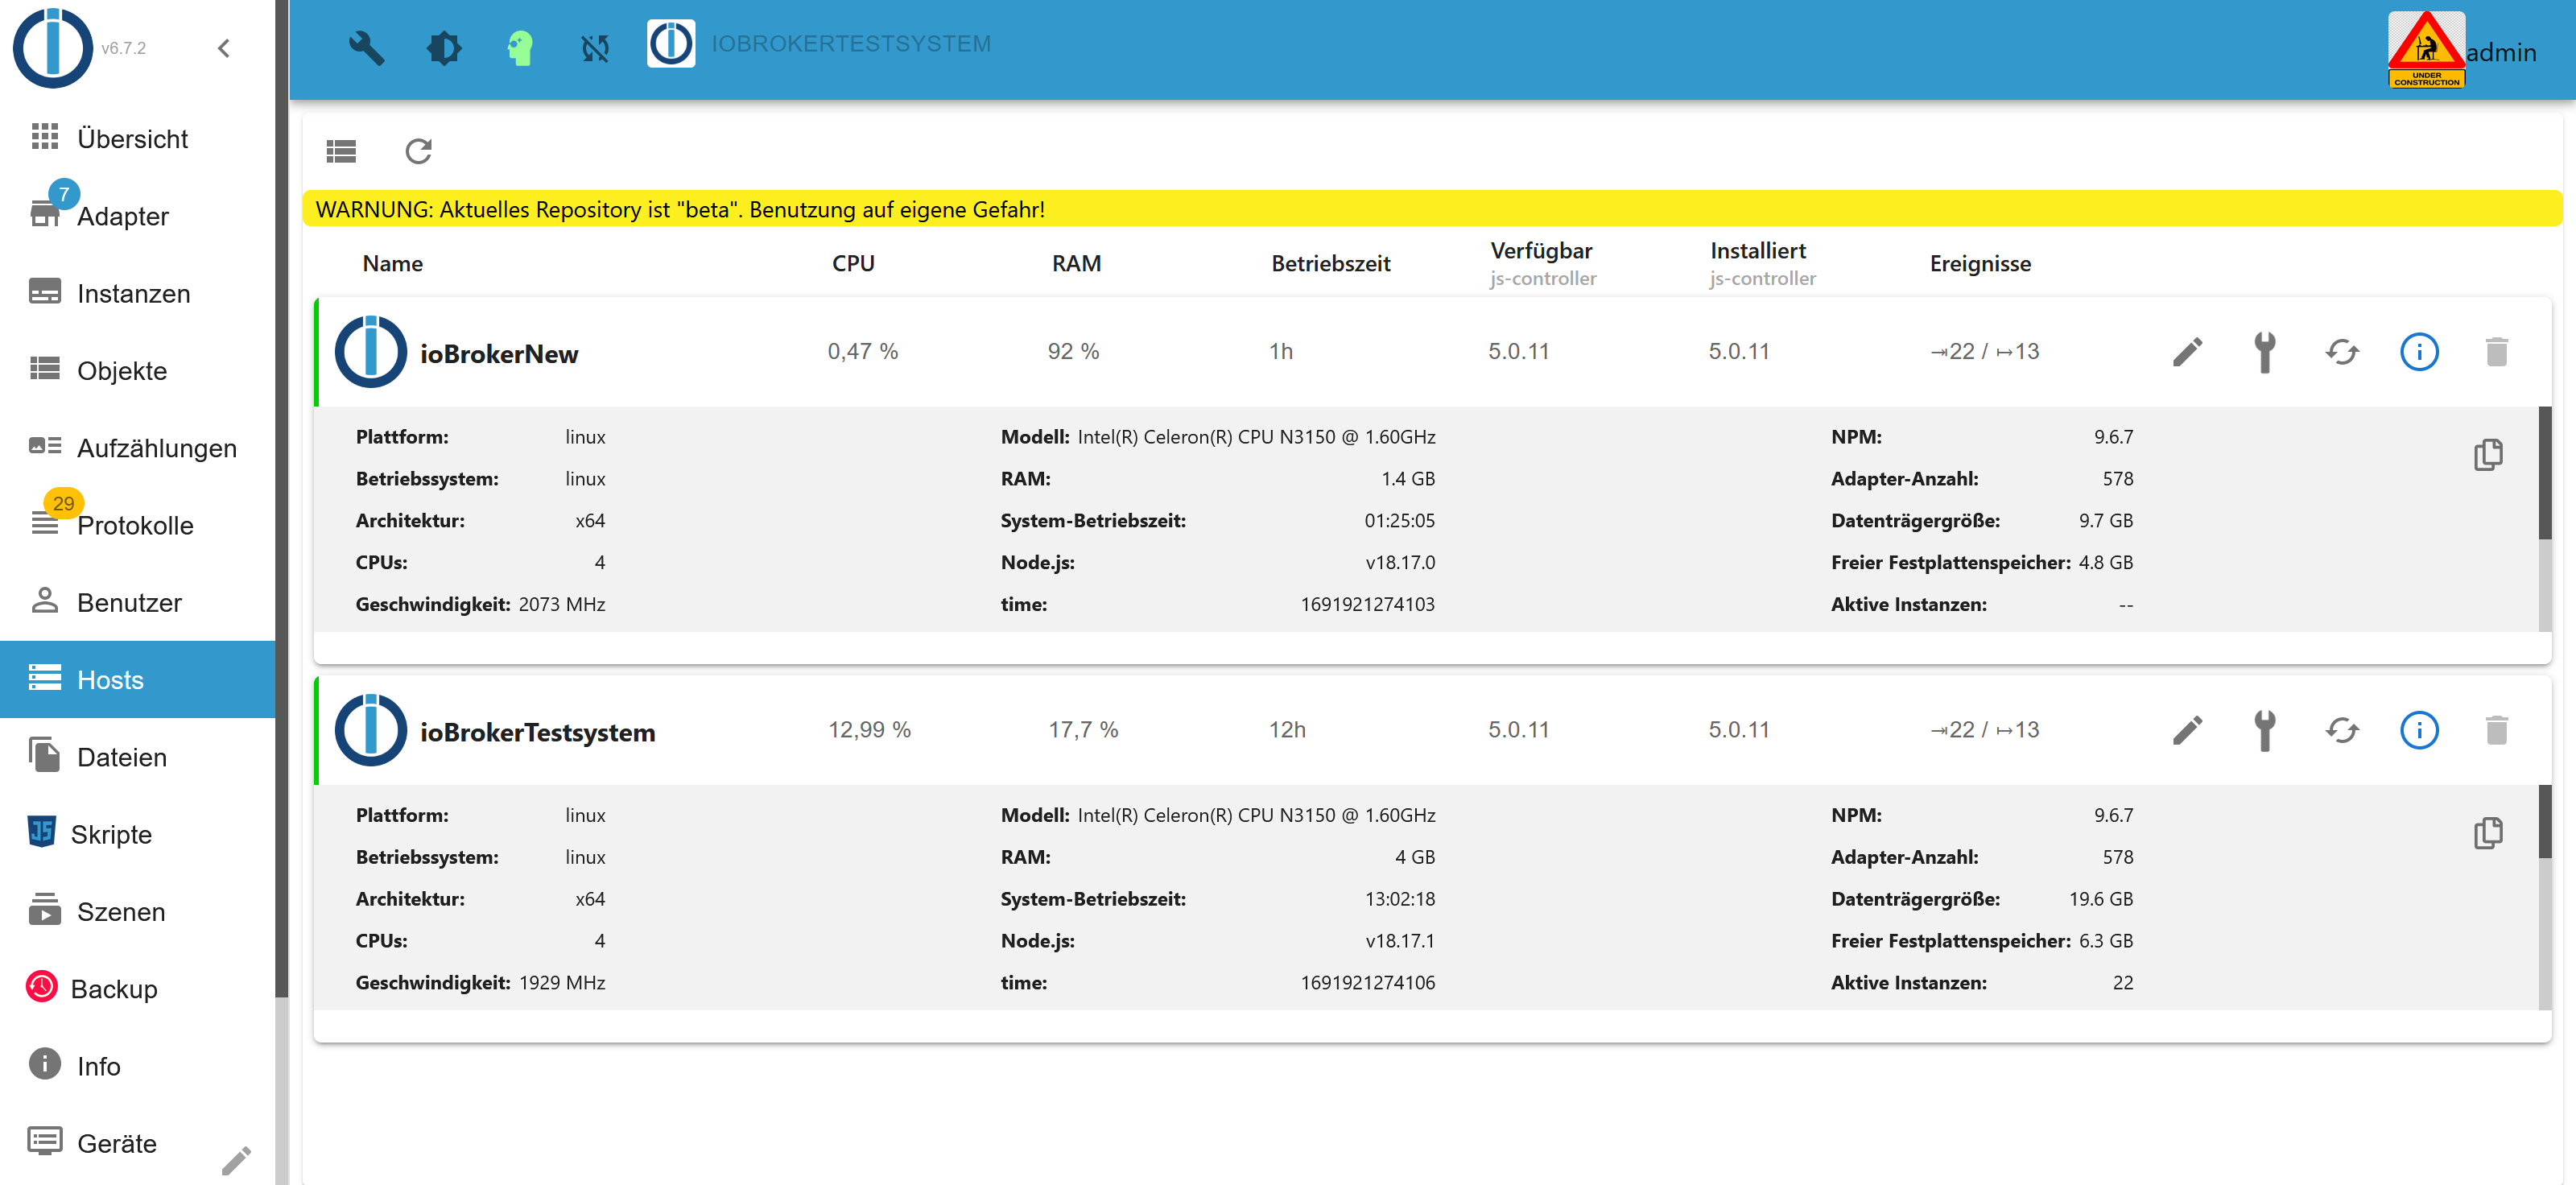Open the admin user menu
The width and height of the screenshot is (2576, 1185).
point(2500,52)
